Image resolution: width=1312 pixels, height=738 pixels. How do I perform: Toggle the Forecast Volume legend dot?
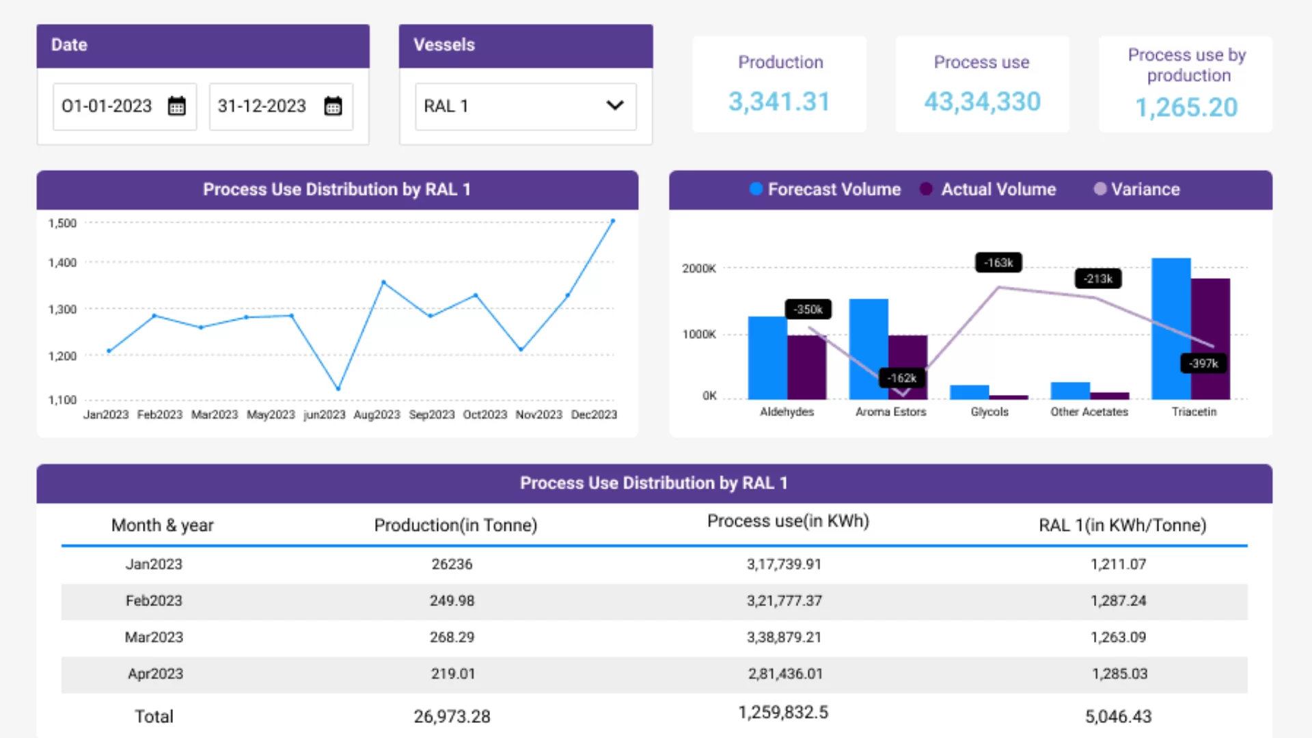tap(756, 189)
